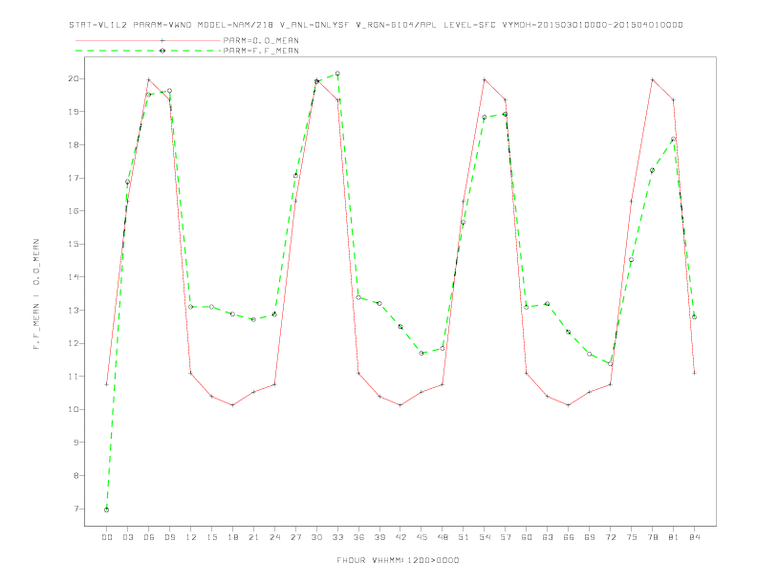The image size is (757, 585).
Task: Click x-axis tick label 42
Action: [400, 537]
